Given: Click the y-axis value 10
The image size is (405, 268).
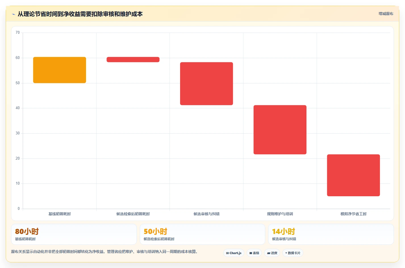Looking at the screenshot, I should coord(18,183).
